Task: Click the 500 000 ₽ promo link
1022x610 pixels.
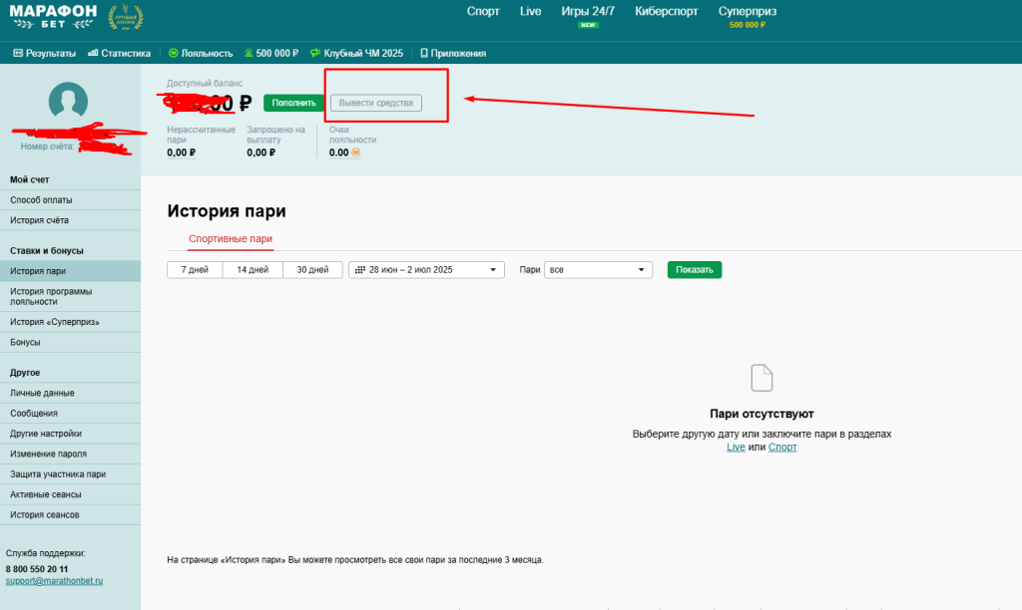Action: point(271,54)
